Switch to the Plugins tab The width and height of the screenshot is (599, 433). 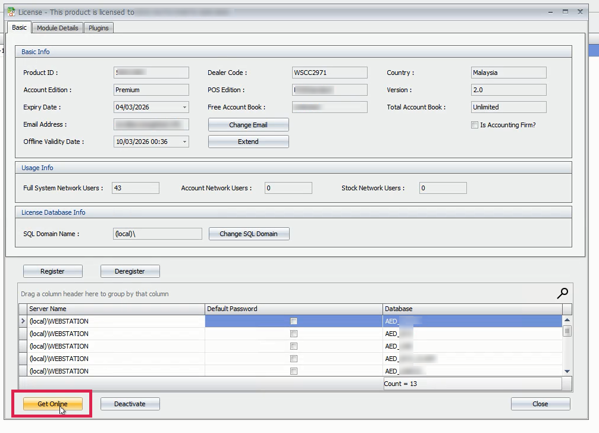pos(99,28)
